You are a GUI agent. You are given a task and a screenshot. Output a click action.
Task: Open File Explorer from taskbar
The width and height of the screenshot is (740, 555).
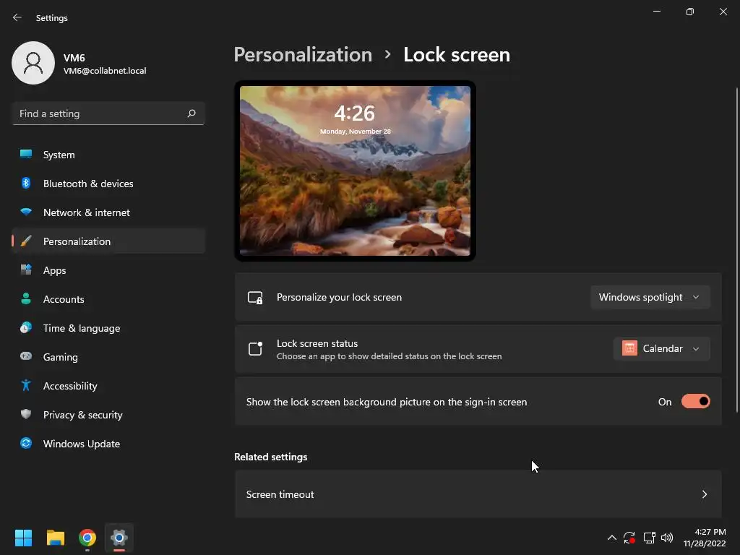click(x=55, y=538)
